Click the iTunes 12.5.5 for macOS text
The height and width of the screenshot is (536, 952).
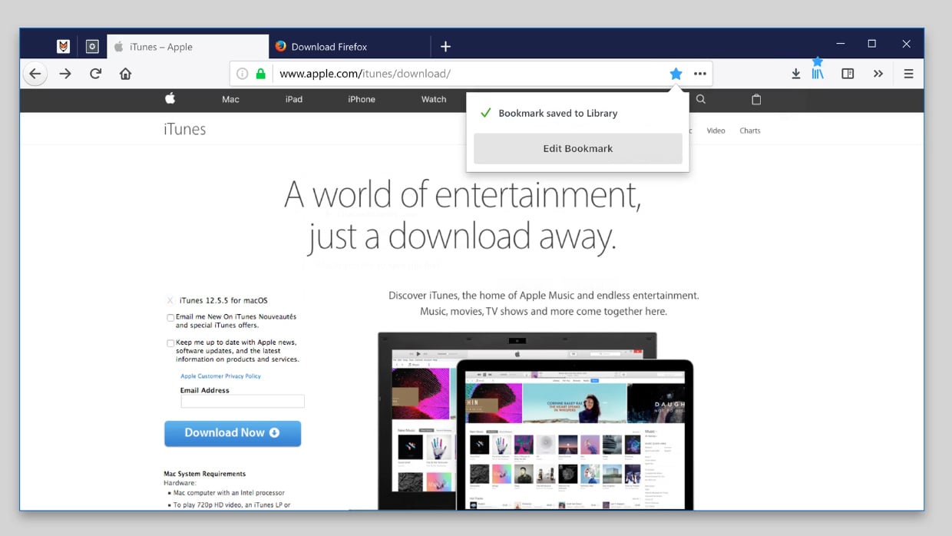(x=223, y=300)
